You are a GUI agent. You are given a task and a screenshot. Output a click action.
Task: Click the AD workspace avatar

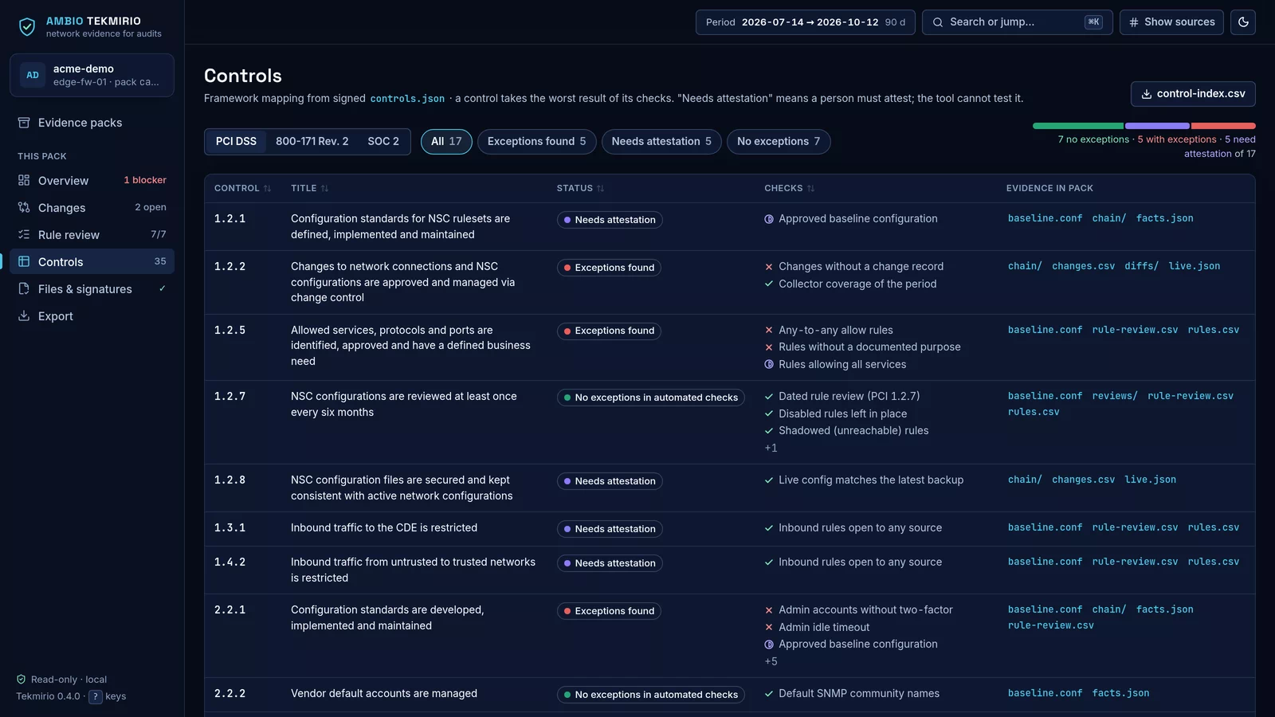[33, 75]
